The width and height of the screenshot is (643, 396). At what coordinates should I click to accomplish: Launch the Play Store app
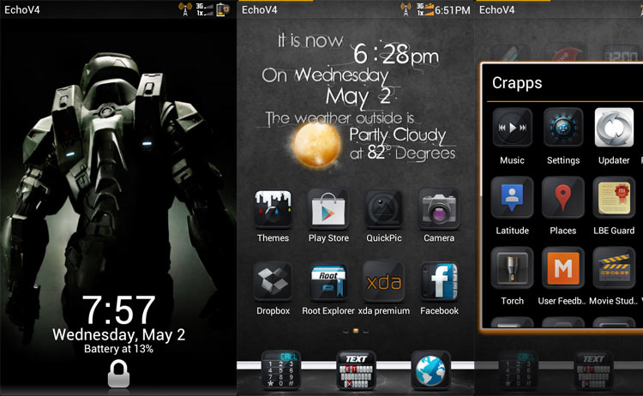point(328,209)
